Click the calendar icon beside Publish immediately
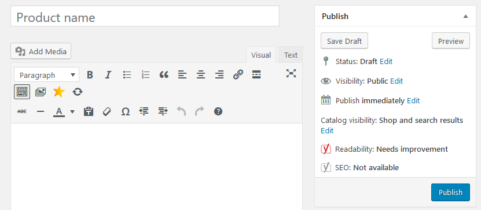The width and height of the screenshot is (481, 210). (x=326, y=100)
